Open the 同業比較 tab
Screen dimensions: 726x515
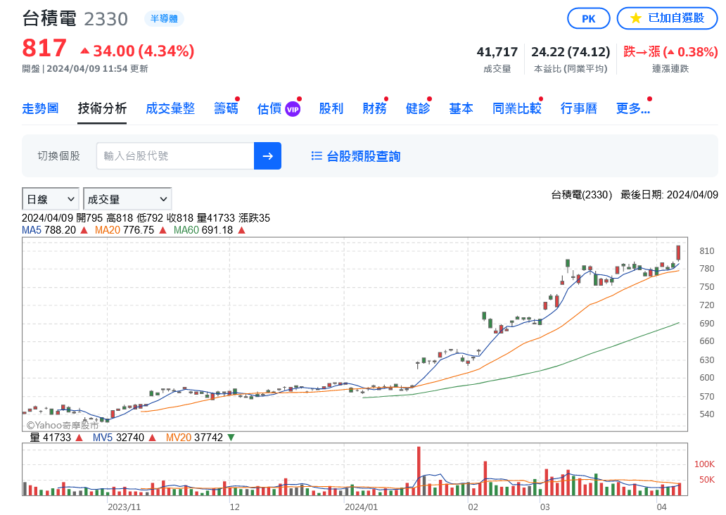517,108
